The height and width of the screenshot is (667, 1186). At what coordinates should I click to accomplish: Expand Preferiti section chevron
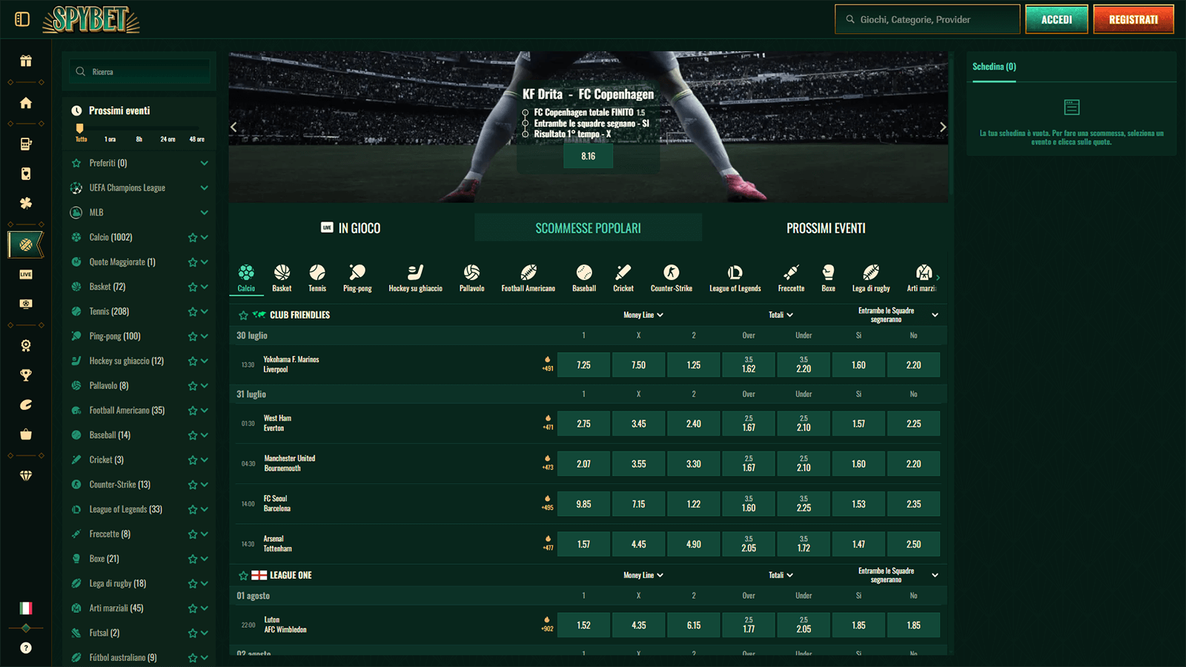coord(204,163)
